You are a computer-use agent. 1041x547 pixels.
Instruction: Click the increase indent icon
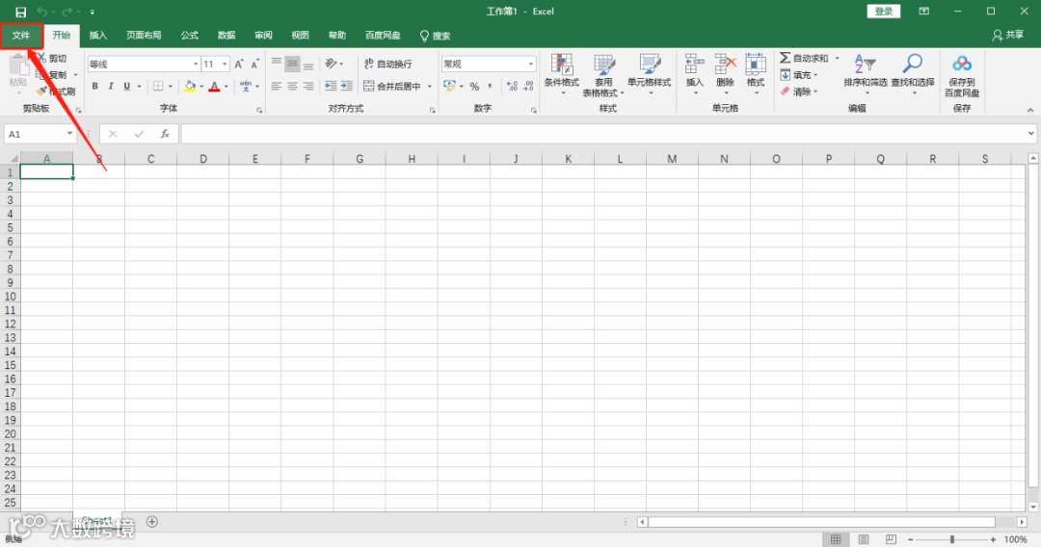(x=346, y=87)
